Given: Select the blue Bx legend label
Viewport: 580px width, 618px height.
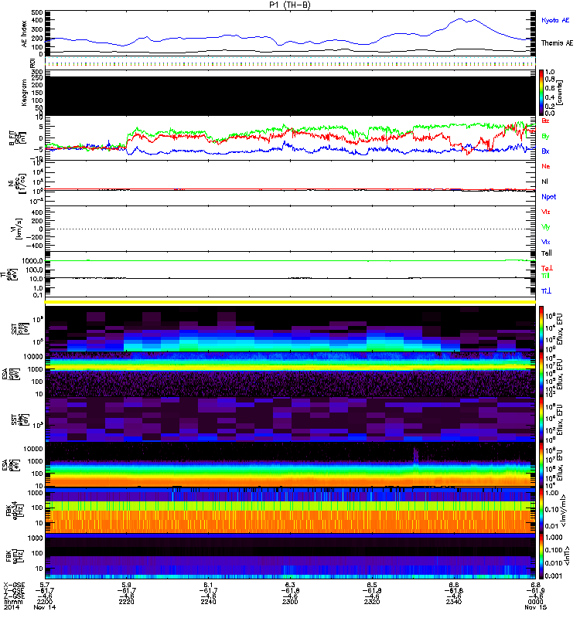Looking at the screenshot, I should (545, 151).
